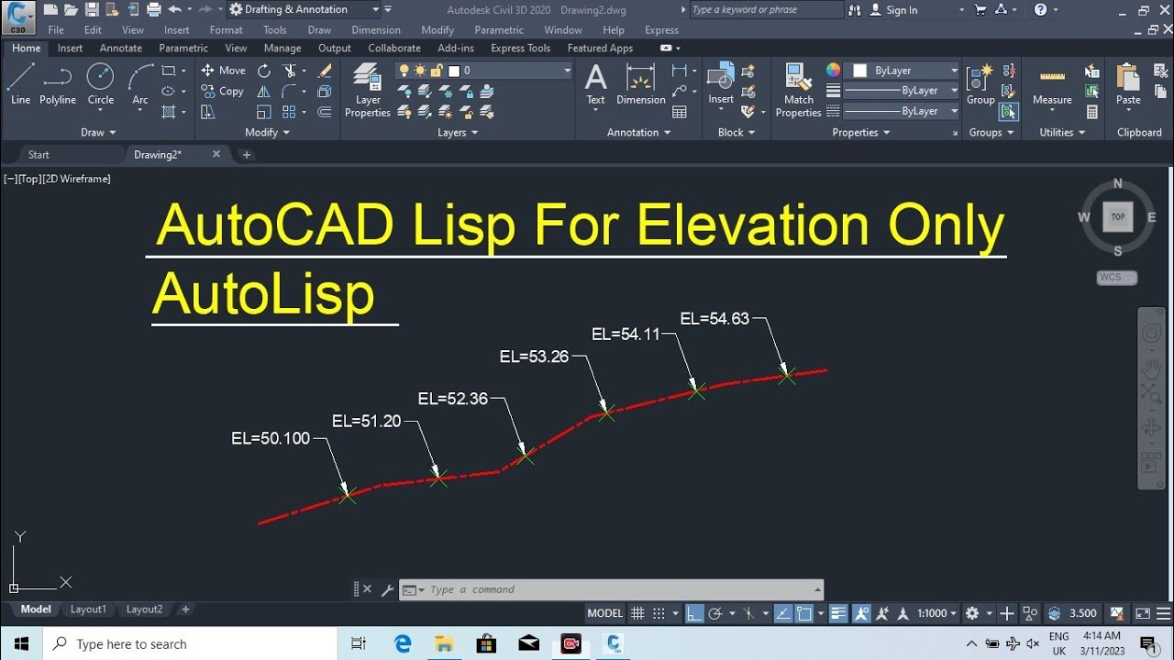Screen dimensions: 1174x660
Task: Click the Rotate tool icon
Action: pyautogui.click(x=264, y=71)
